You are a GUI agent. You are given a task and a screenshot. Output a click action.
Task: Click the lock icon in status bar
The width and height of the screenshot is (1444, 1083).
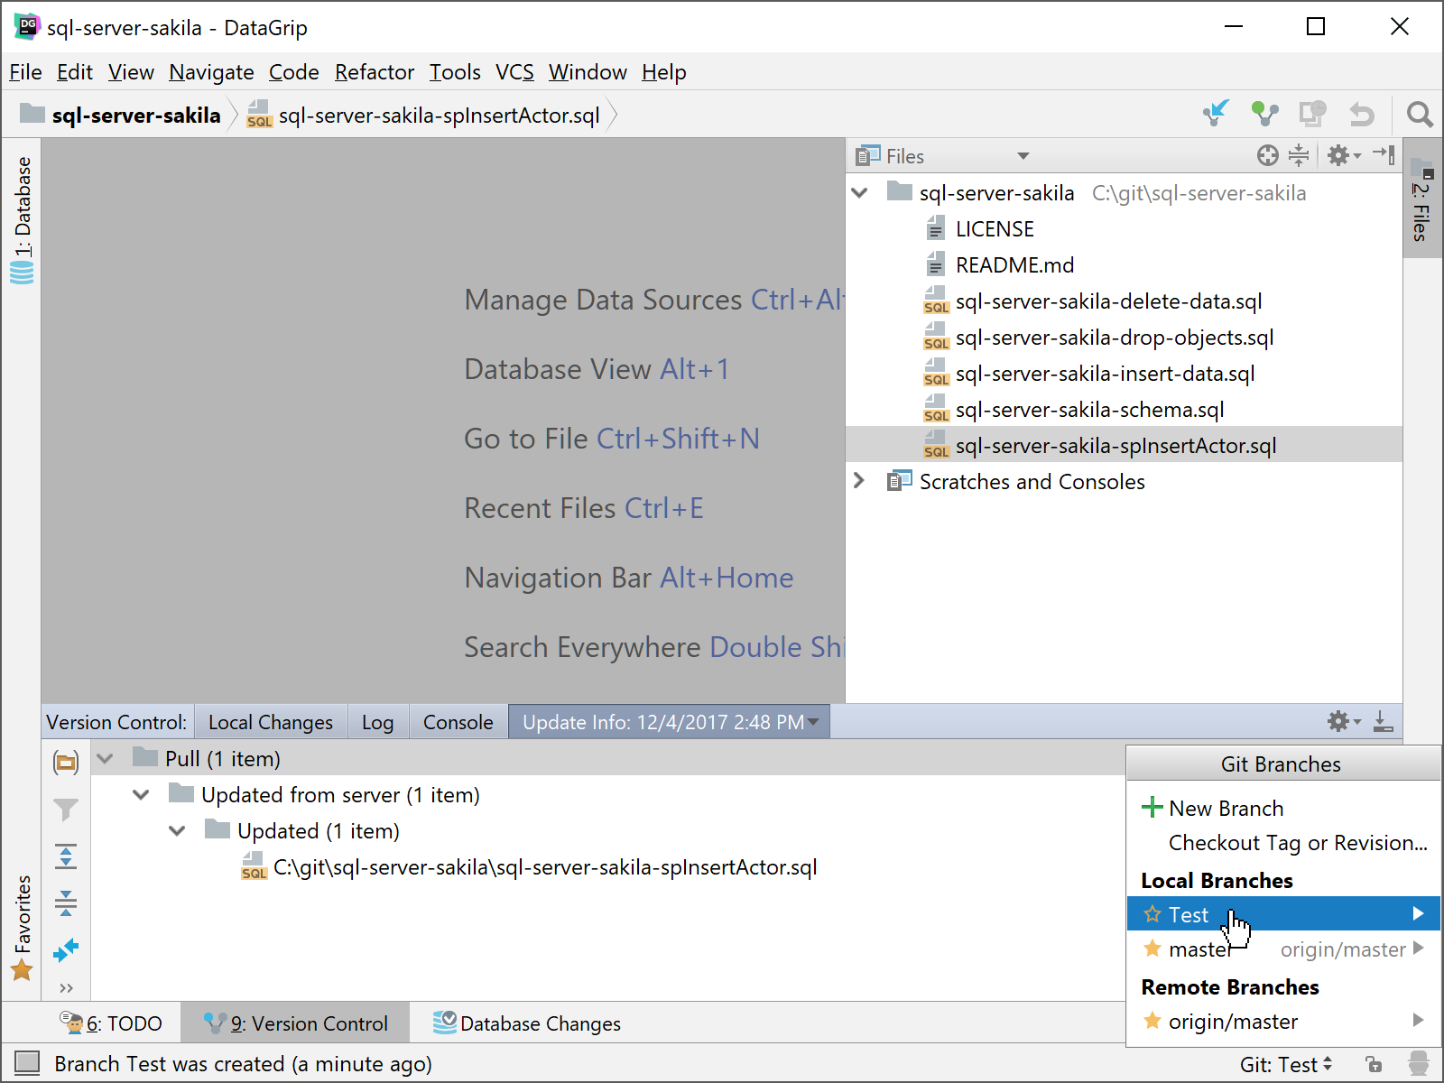pyautogui.click(x=1374, y=1064)
